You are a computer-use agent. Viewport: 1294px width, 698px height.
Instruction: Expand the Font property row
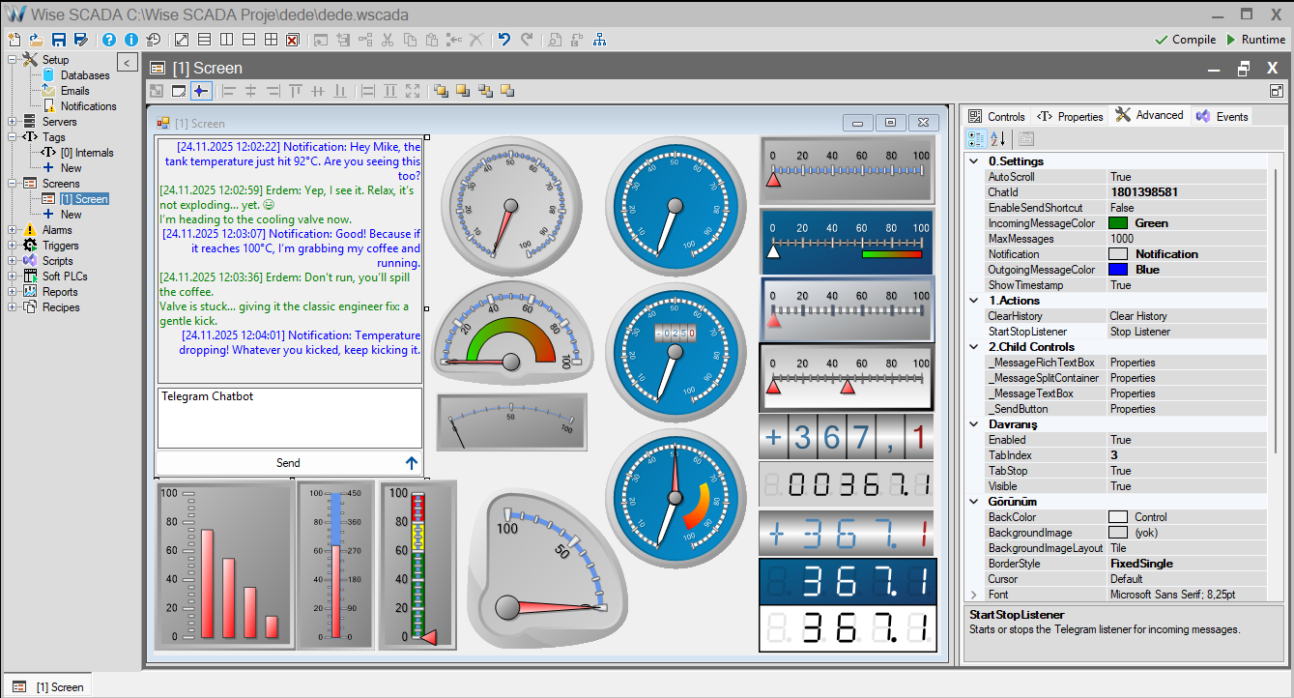click(974, 595)
